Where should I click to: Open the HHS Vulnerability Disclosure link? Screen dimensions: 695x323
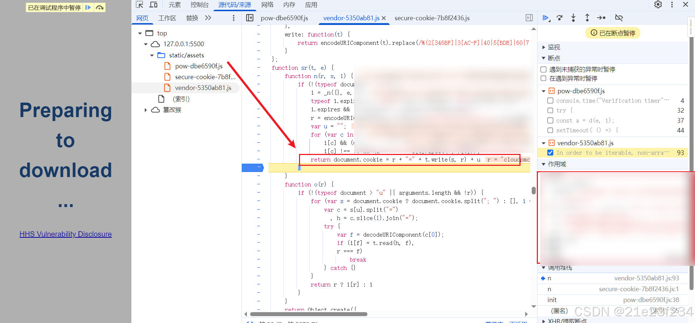(x=66, y=234)
